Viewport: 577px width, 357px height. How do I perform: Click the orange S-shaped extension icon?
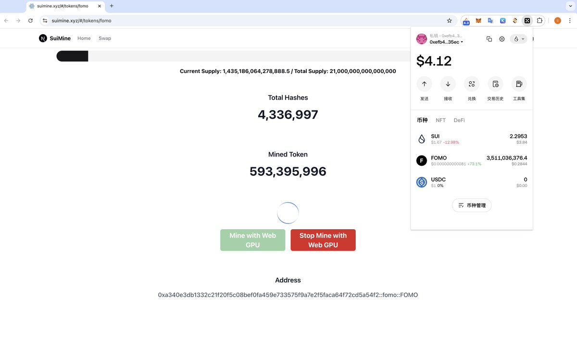point(515,21)
